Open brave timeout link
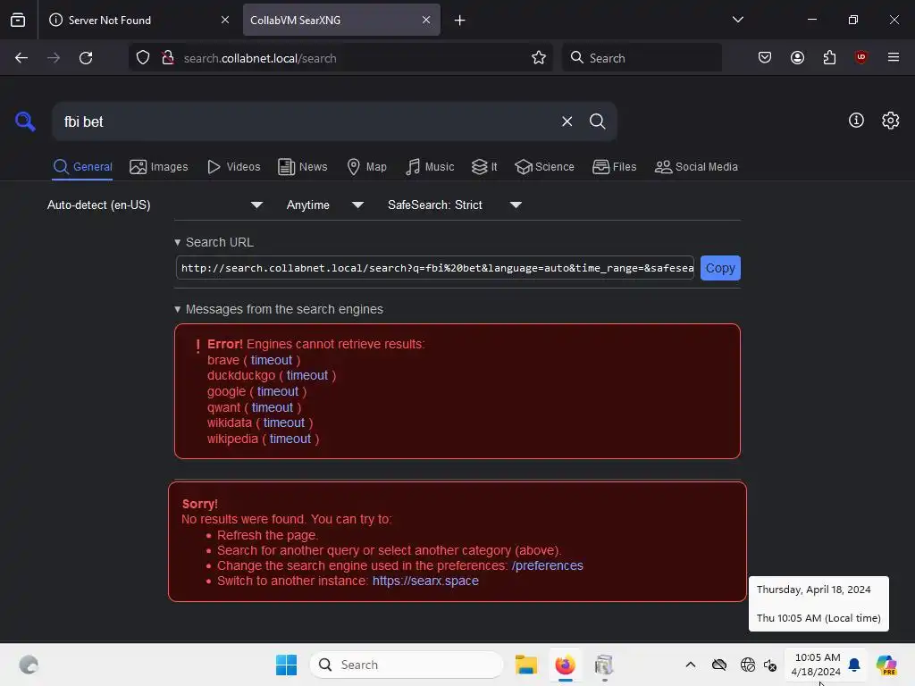 [x=272, y=360]
